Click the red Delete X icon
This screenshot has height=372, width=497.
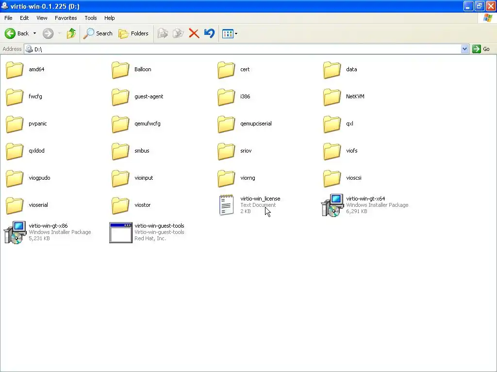pos(194,33)
